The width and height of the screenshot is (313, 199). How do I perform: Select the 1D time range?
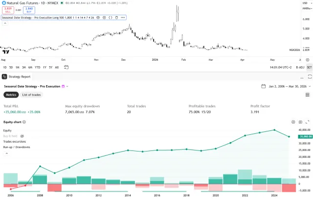click(x=5, y=68)
